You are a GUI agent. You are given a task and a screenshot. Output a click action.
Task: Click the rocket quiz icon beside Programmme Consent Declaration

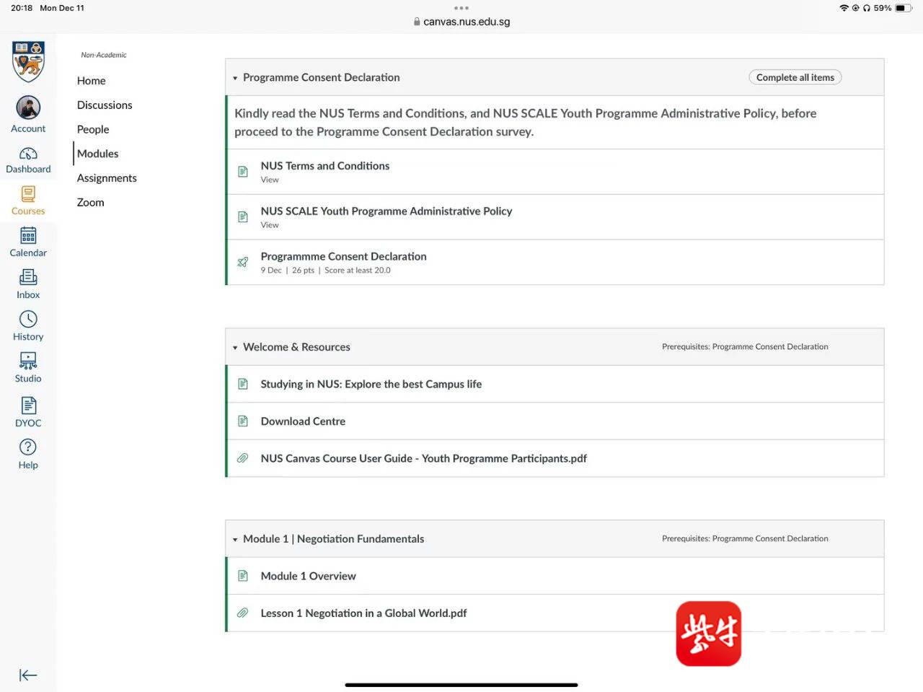pyautogui.click(x=243, y=262)
